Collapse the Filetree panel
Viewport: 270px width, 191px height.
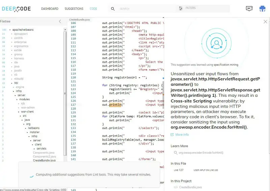tap(60, 21)
